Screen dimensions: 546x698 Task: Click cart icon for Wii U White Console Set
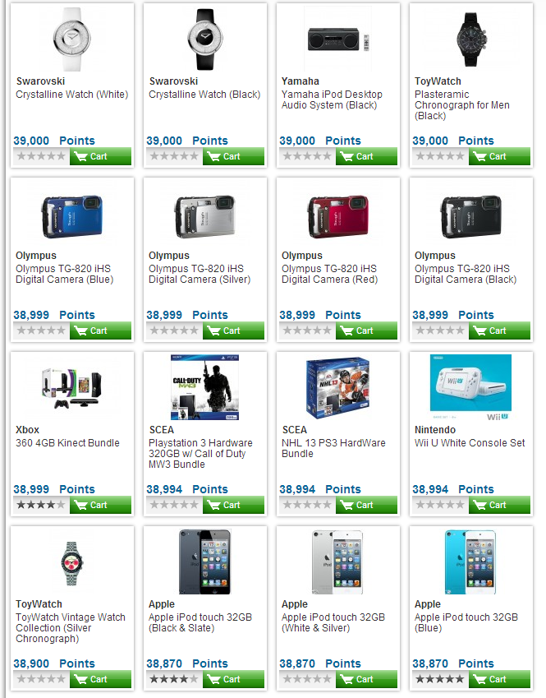point(499,505)
